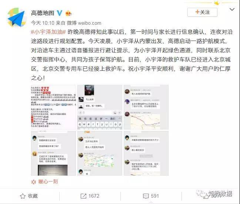Image resolution: width=240 pixels, height=204 pixels.
Task: Open the #小宇泽加油# hashtag link
Action: click(49, 32)
